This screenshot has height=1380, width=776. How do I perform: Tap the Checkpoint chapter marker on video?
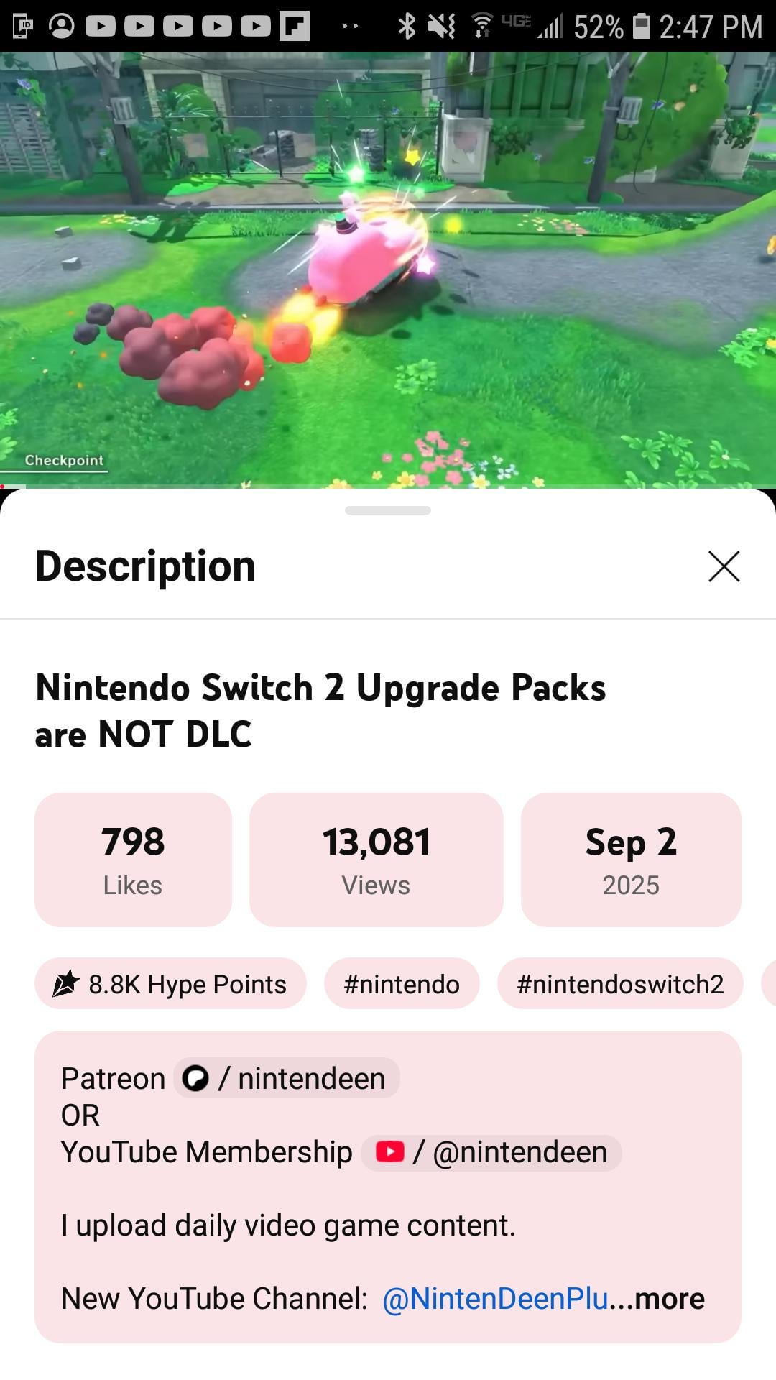(64, 460)
